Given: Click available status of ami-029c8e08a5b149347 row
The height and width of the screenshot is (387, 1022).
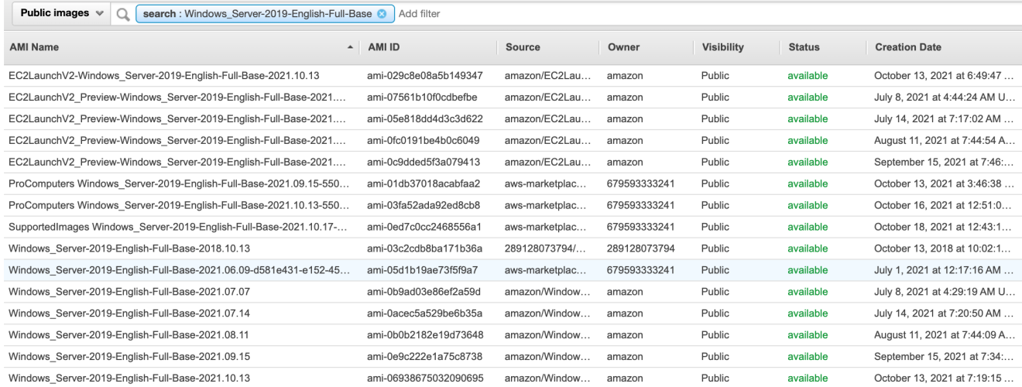Looking at the screenshot, I should point(808,75).
